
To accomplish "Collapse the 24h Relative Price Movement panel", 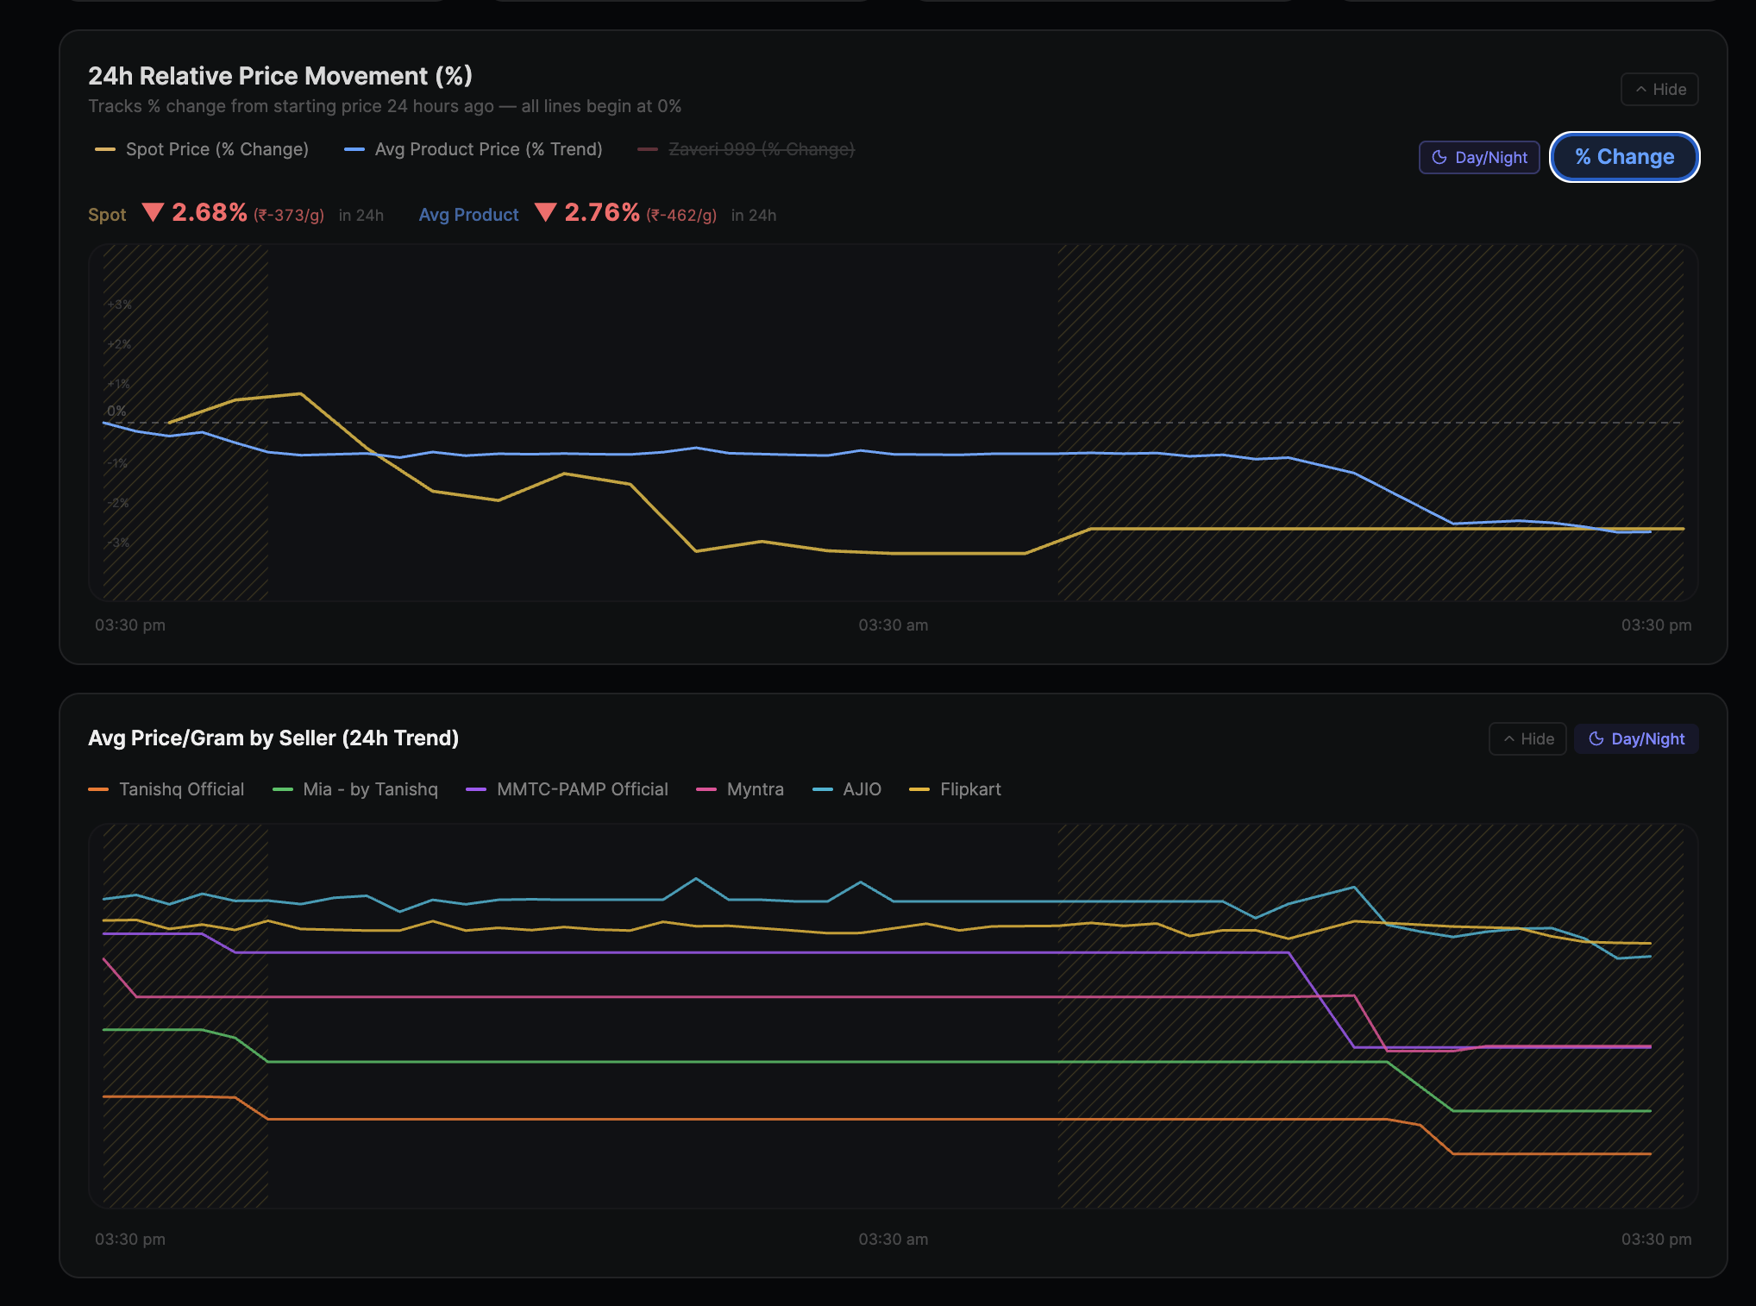I will (1659, 90).
